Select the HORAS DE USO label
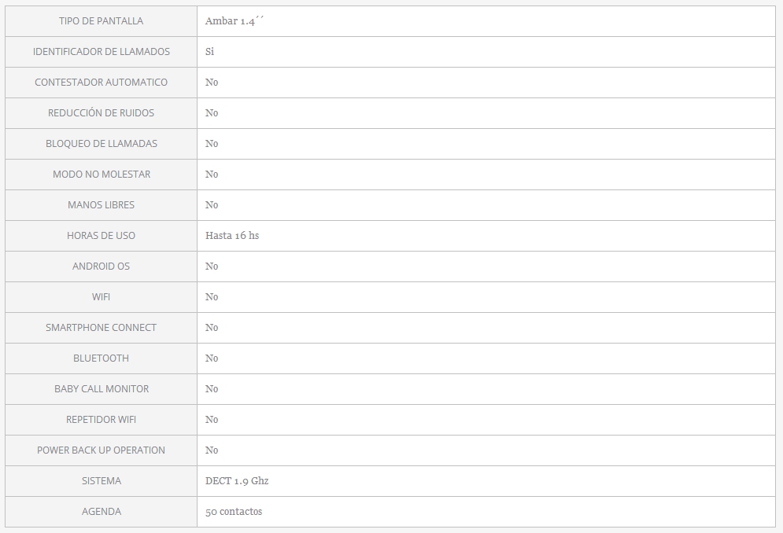This screenshot has width=783, height=533. tap(101, 236)
